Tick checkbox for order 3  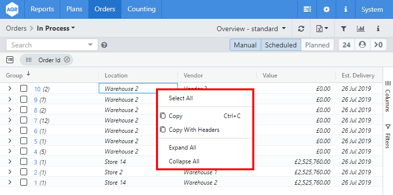click(24, 161)
